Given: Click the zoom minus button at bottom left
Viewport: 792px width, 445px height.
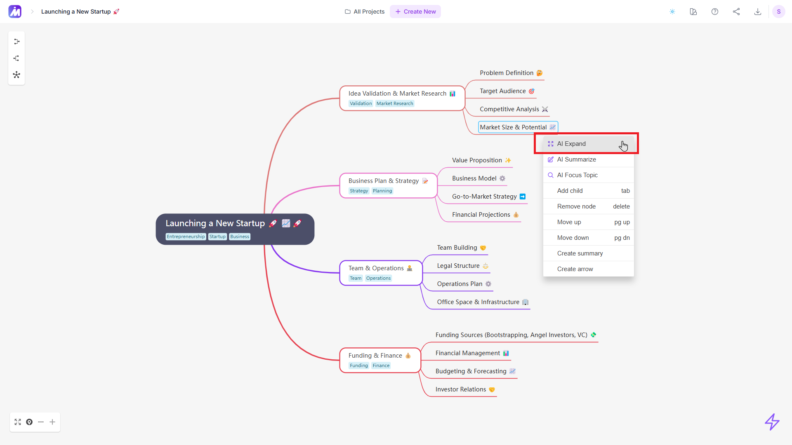Looking at the screenshot, I should coord(41,422).
